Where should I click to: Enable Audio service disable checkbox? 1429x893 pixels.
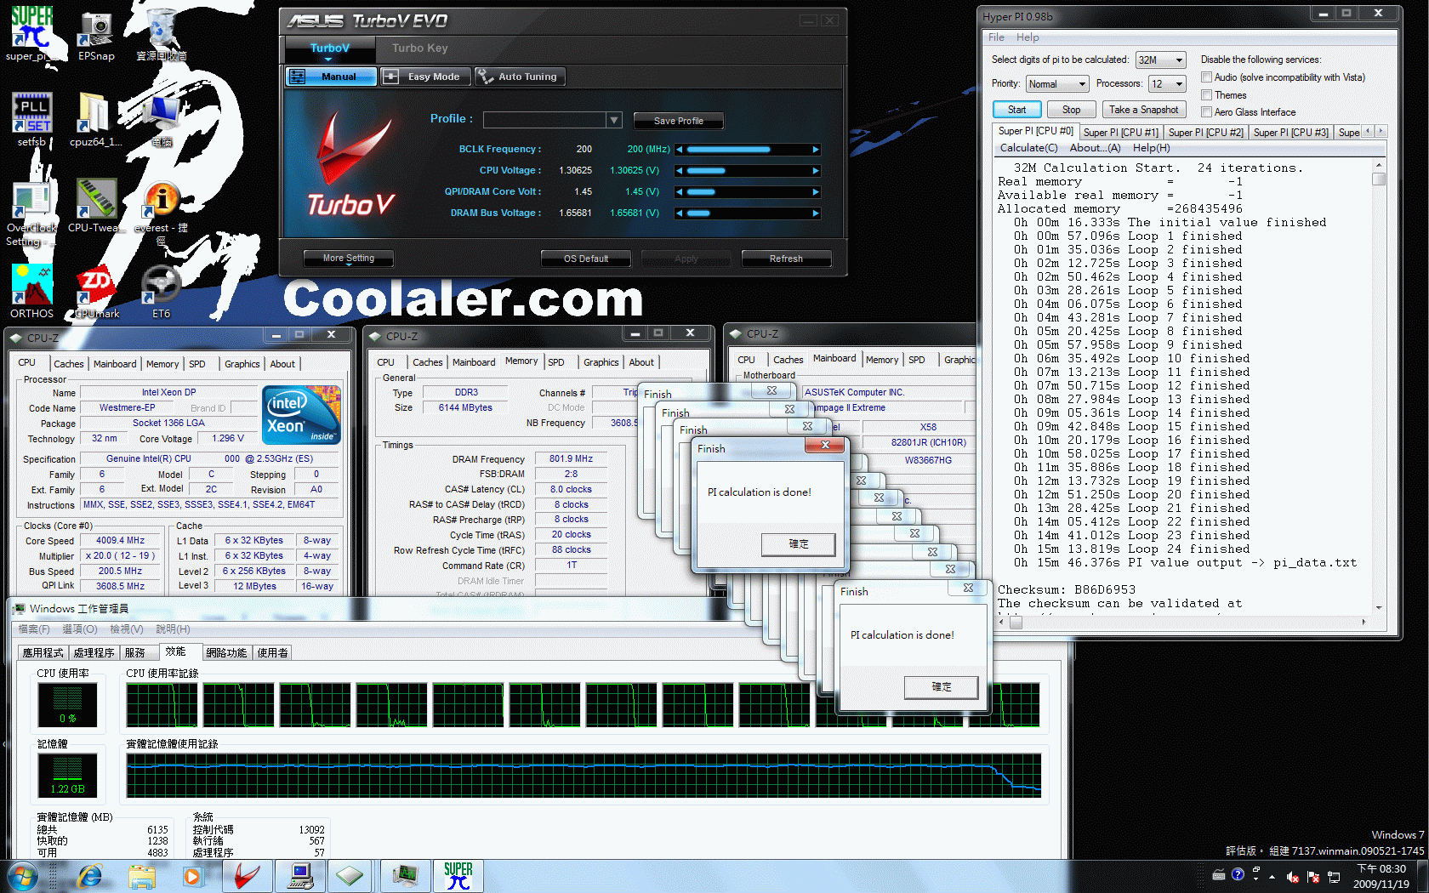(1206, 77)
